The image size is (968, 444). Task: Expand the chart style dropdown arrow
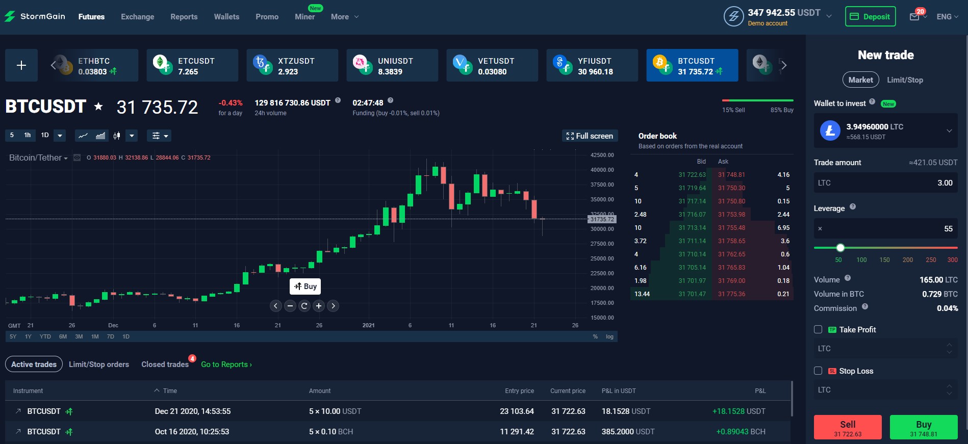[132, 136]
